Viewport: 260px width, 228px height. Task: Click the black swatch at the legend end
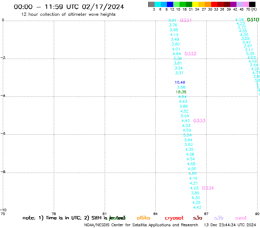[x=252, y=4]
